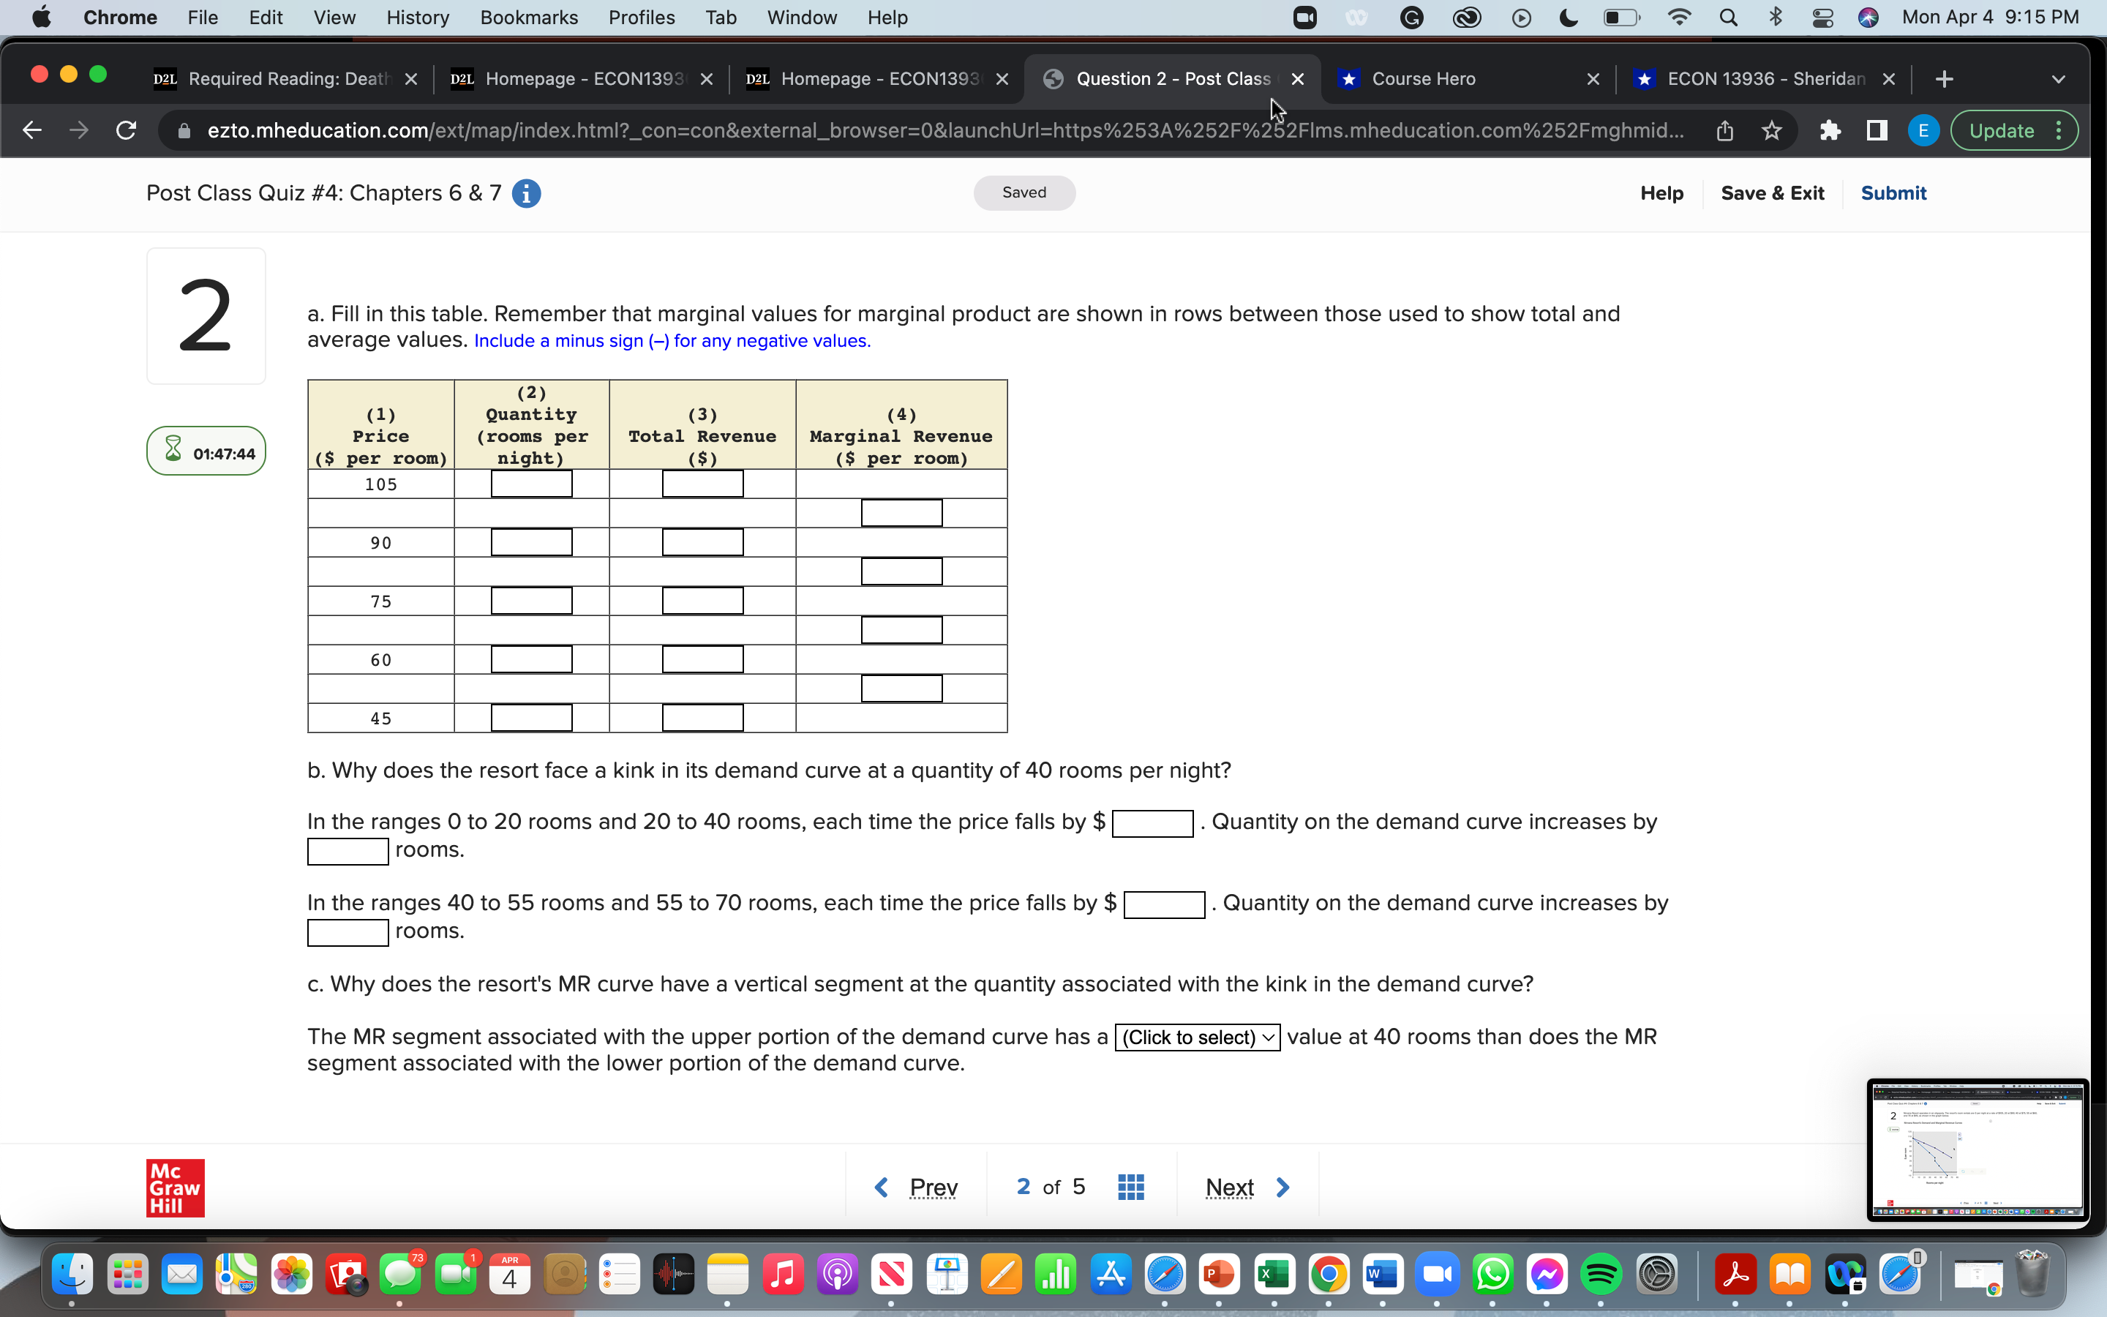
Task: Open Spotlight search from the menu bar
Action: [1729, 17]
